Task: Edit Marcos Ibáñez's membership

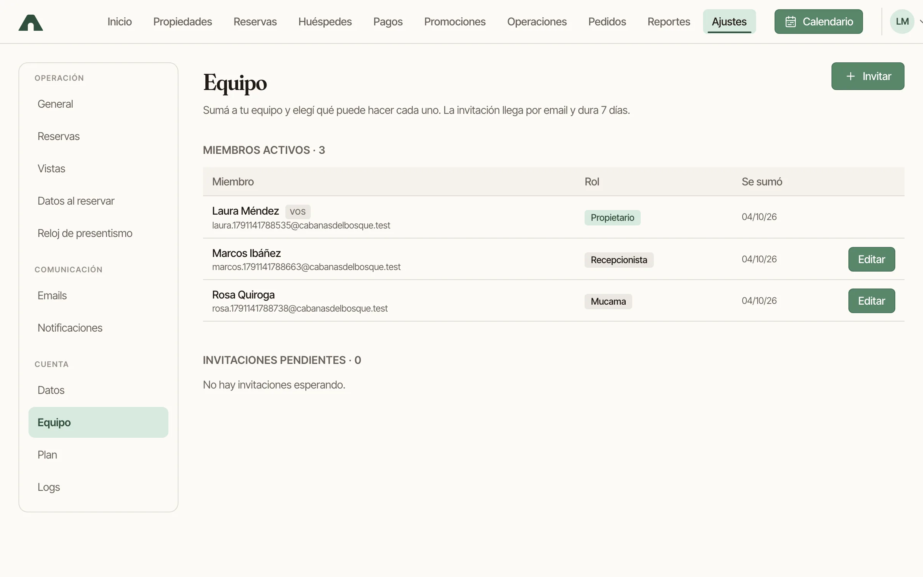Action: [x=871, y=259]
